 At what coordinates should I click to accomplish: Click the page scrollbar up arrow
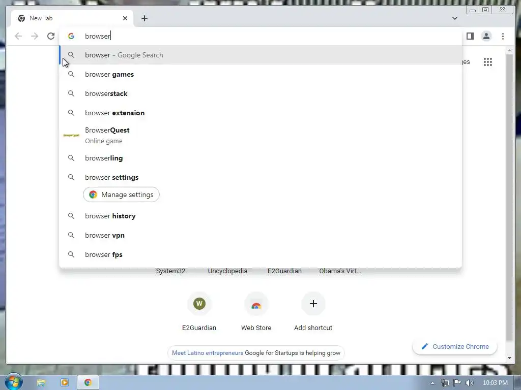(x=509, y=51)
